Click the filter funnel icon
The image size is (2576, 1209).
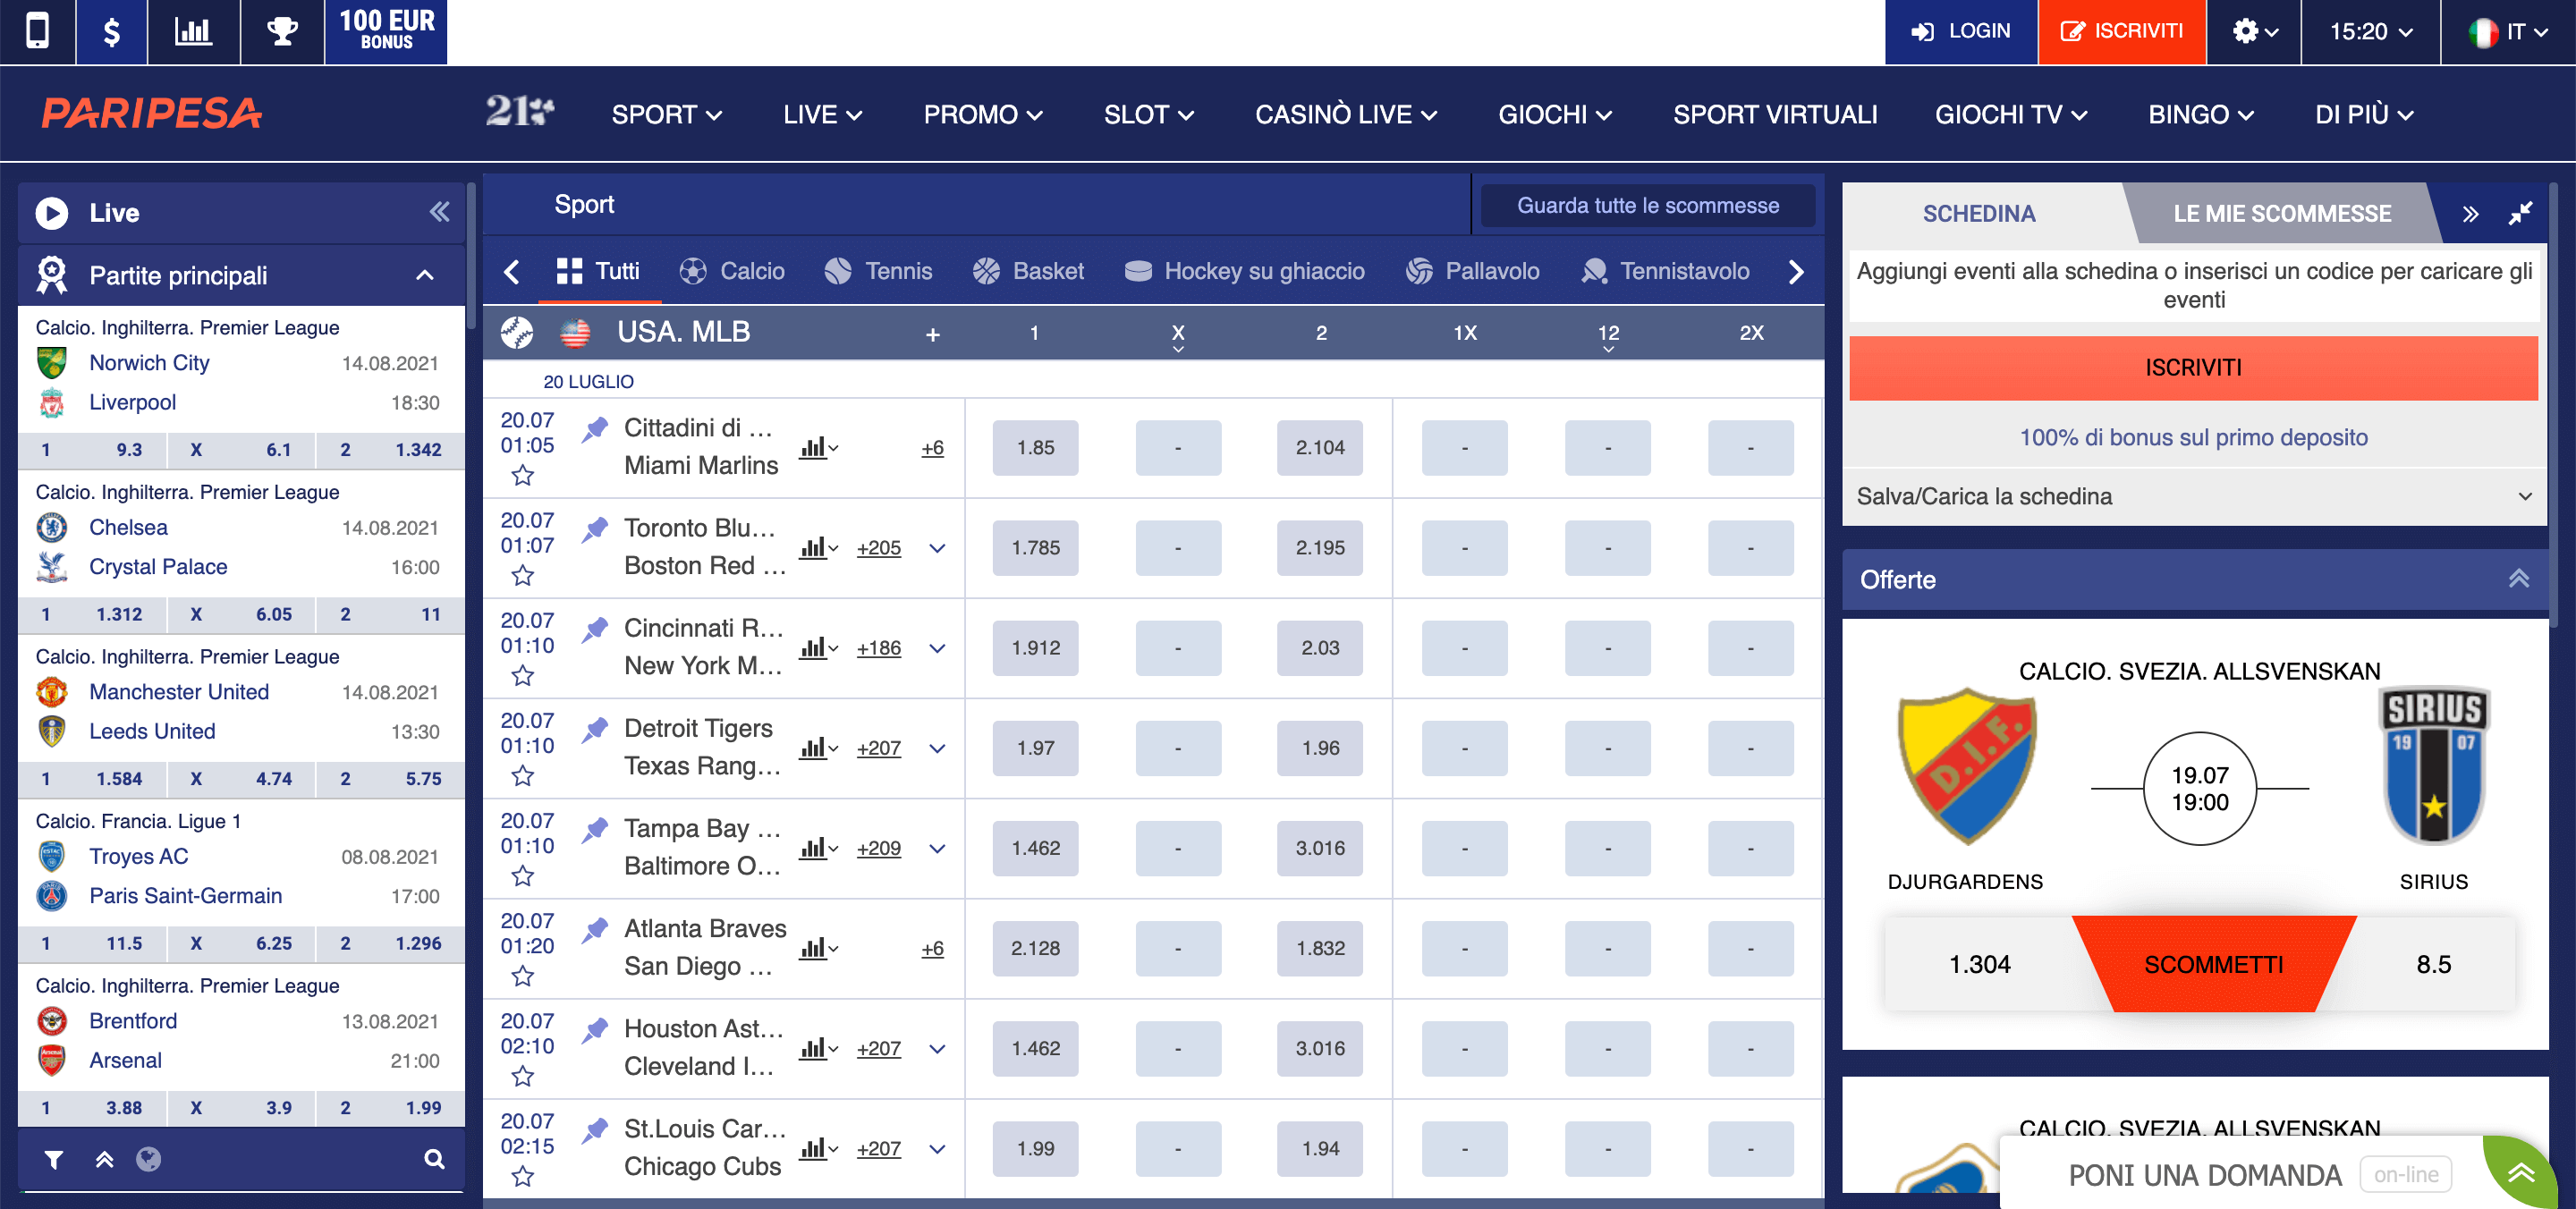tap(54, 1159)
